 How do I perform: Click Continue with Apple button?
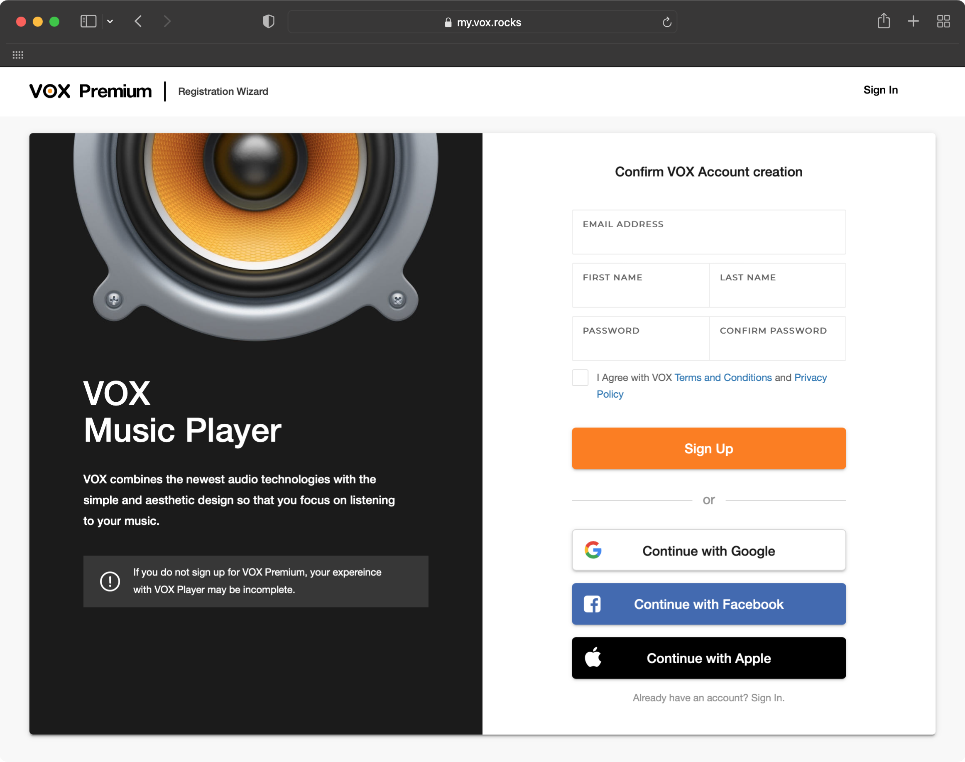click(708, 658)
